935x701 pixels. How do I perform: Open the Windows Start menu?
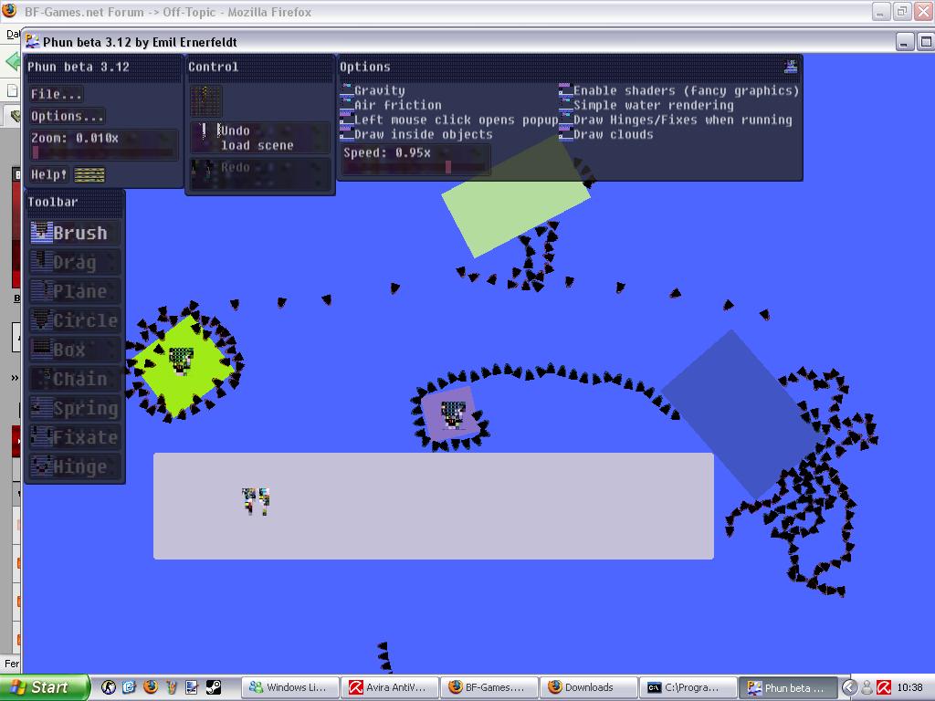point(44,687)
